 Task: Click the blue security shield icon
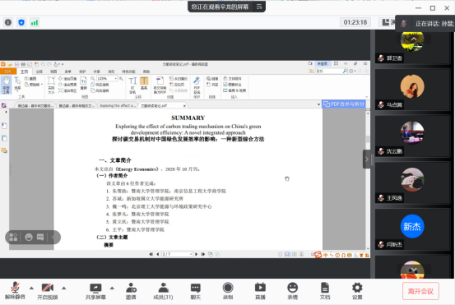(x=21, y=22)
